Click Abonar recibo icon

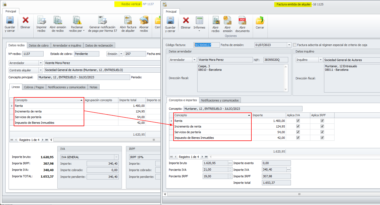pyautogui.click(x=144, y=24)
